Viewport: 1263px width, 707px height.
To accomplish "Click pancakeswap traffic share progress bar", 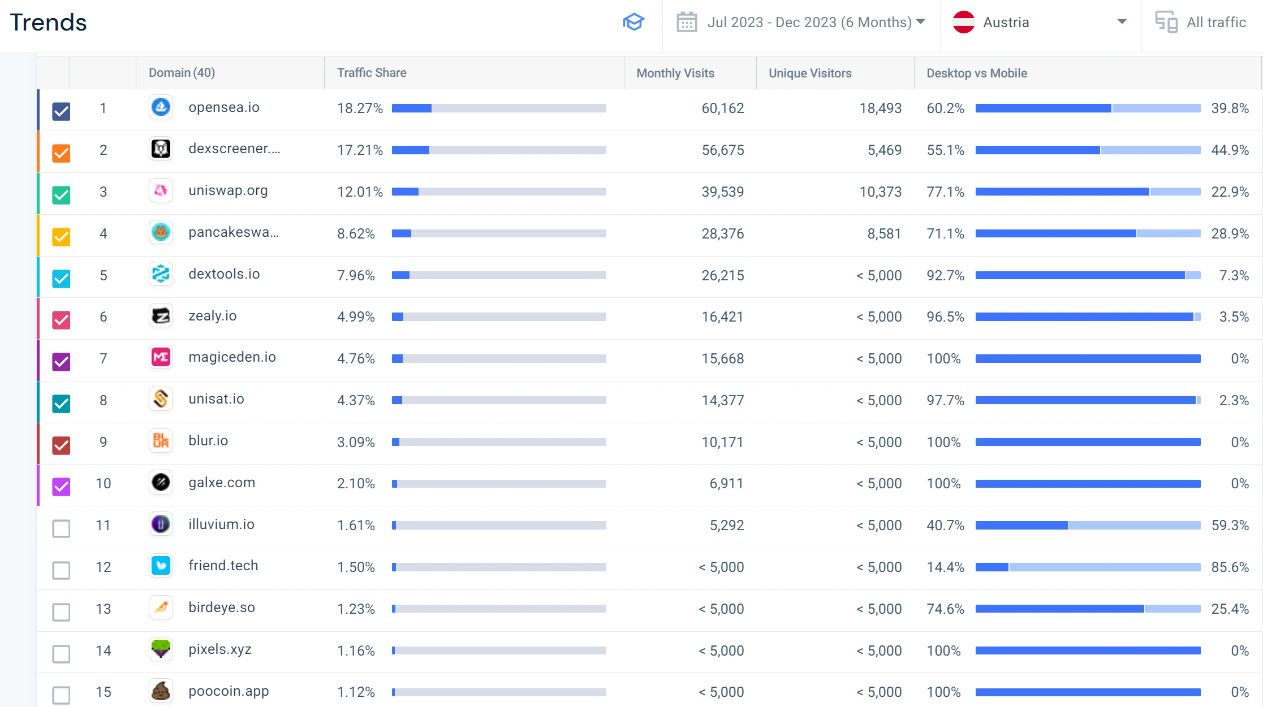I will (x=498, y=233).
